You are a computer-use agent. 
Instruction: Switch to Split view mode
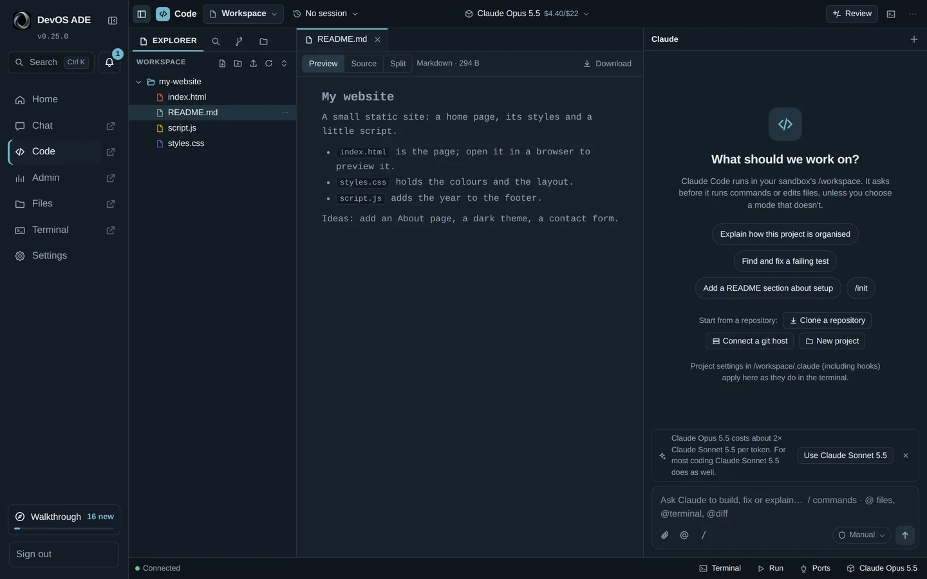pyautogui.click(x=398, y=64)
